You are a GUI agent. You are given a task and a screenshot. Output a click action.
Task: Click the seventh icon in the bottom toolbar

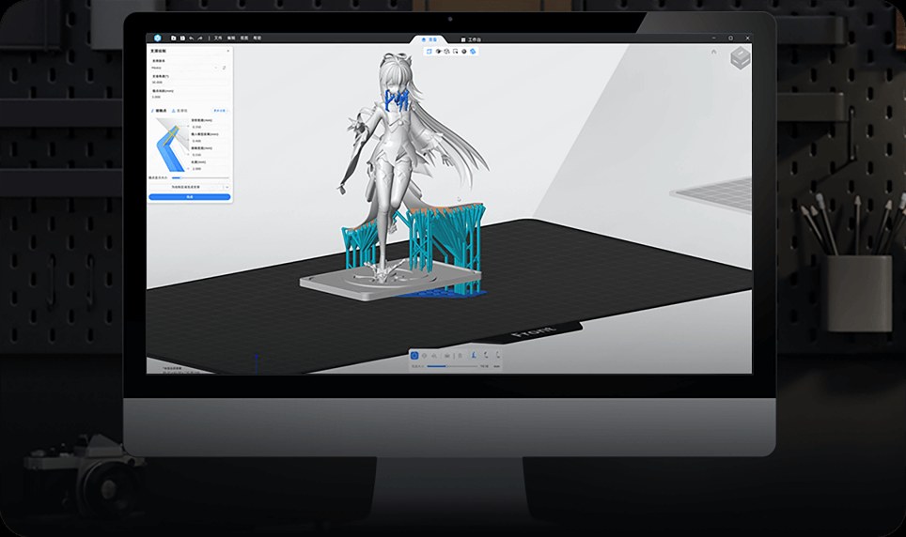486,355
